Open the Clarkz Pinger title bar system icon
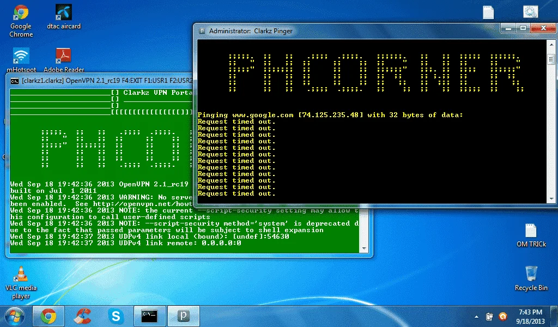The height and width of the screenshot is (327, 558). pos(202,31)
